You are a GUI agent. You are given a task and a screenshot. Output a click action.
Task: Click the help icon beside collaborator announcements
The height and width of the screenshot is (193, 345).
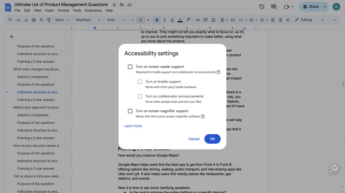click(218, 72)
